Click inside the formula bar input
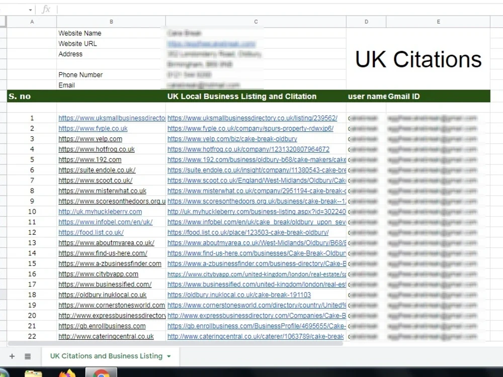 click(279, 10)
